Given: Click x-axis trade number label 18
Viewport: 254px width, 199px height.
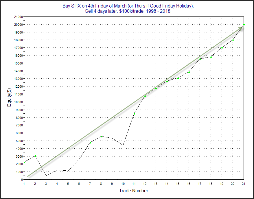Looking at the screenshot, I should pyautogui.click(x=211, y=183).
